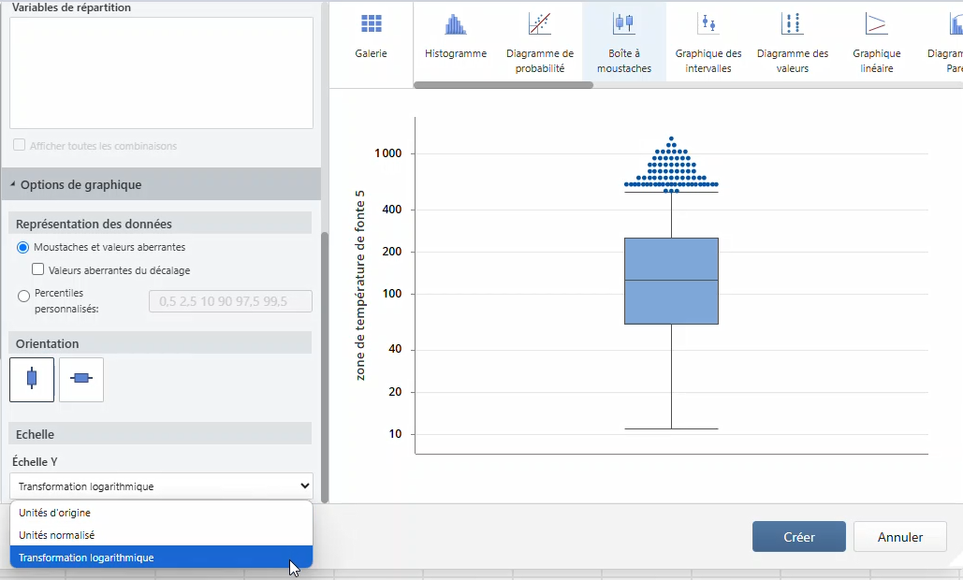Set vertical boxplot orientation
Viewport: 963px width, 580px height.
coord(32,379)
